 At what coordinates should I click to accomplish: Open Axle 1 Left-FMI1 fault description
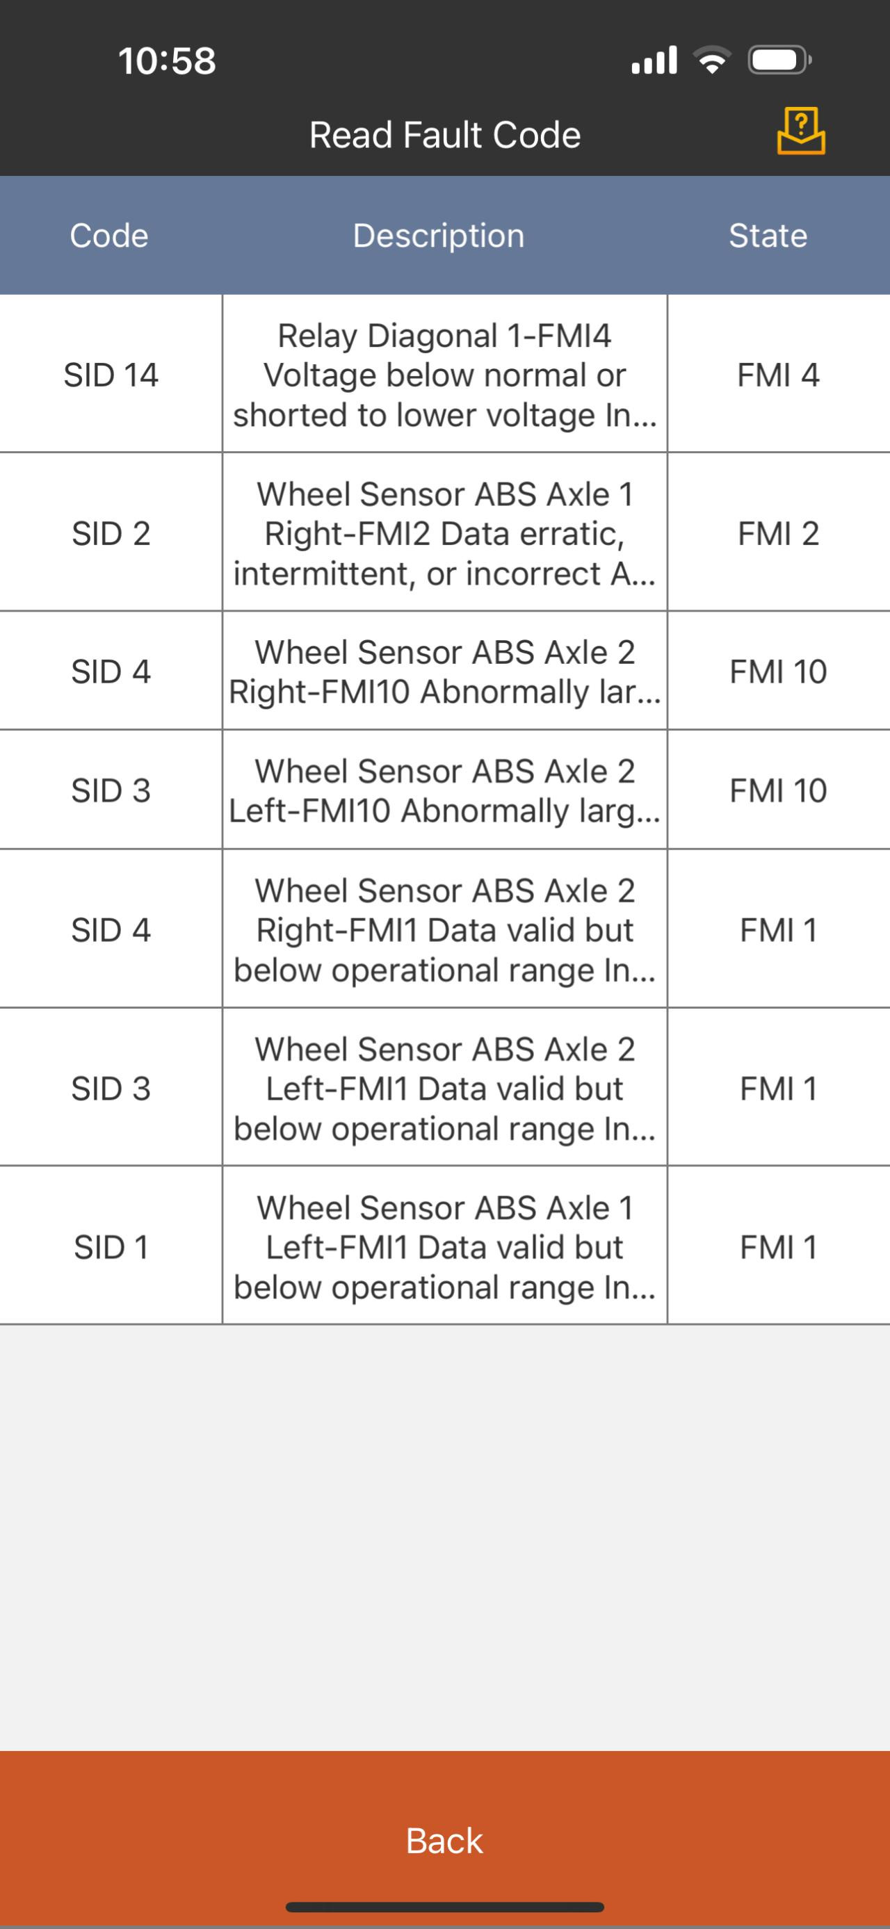point(444,1247)
